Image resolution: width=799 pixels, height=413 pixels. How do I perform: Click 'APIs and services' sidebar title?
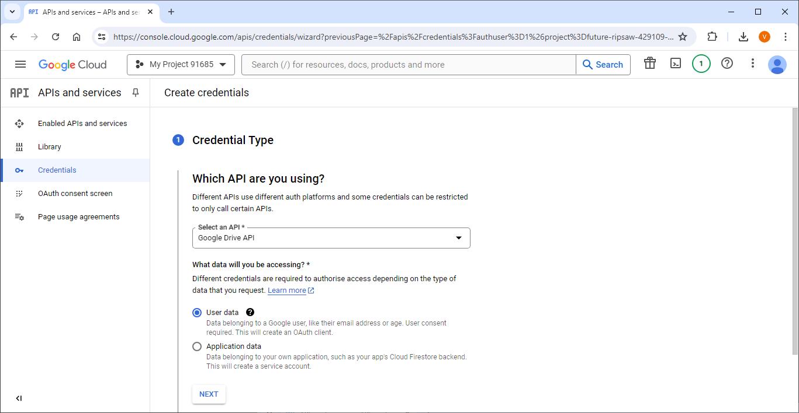pos(79,93)
